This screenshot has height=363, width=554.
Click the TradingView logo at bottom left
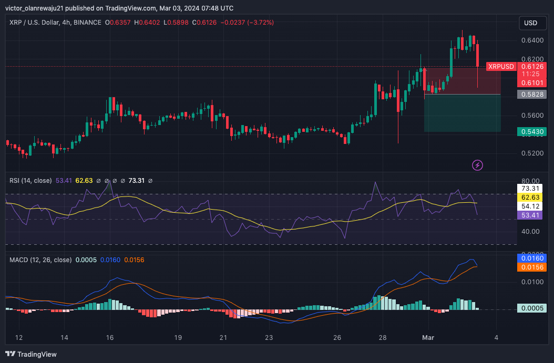tap(31, 354)
